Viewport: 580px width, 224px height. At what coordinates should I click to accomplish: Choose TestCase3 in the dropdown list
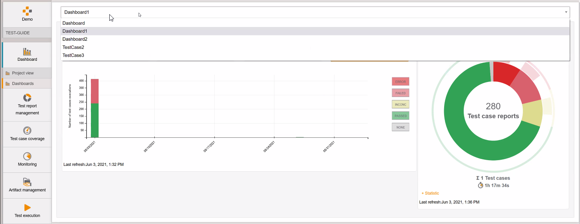click(74, 55)
